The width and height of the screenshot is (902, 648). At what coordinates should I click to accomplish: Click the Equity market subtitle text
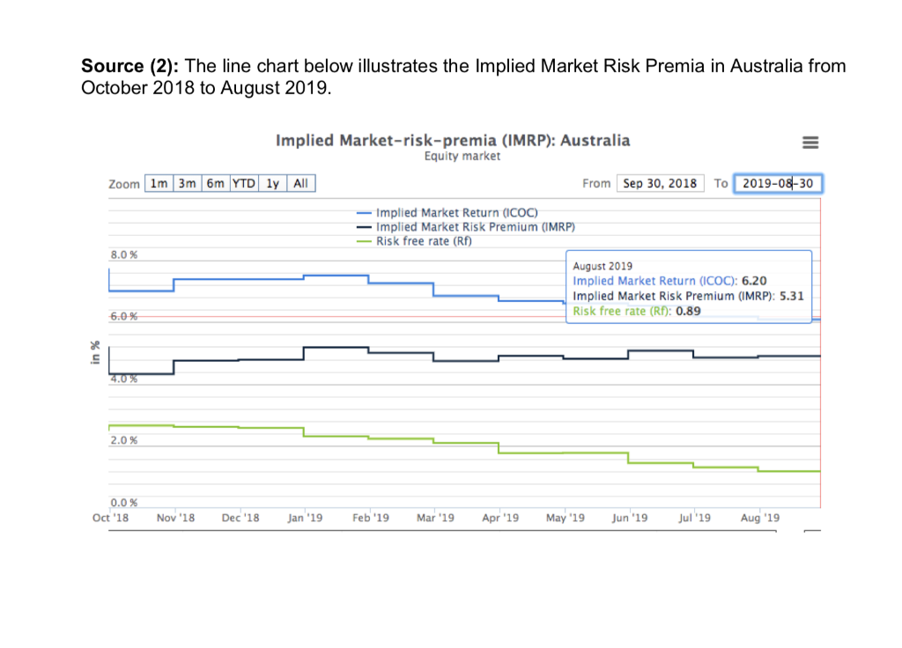click(x=462, y=156)
